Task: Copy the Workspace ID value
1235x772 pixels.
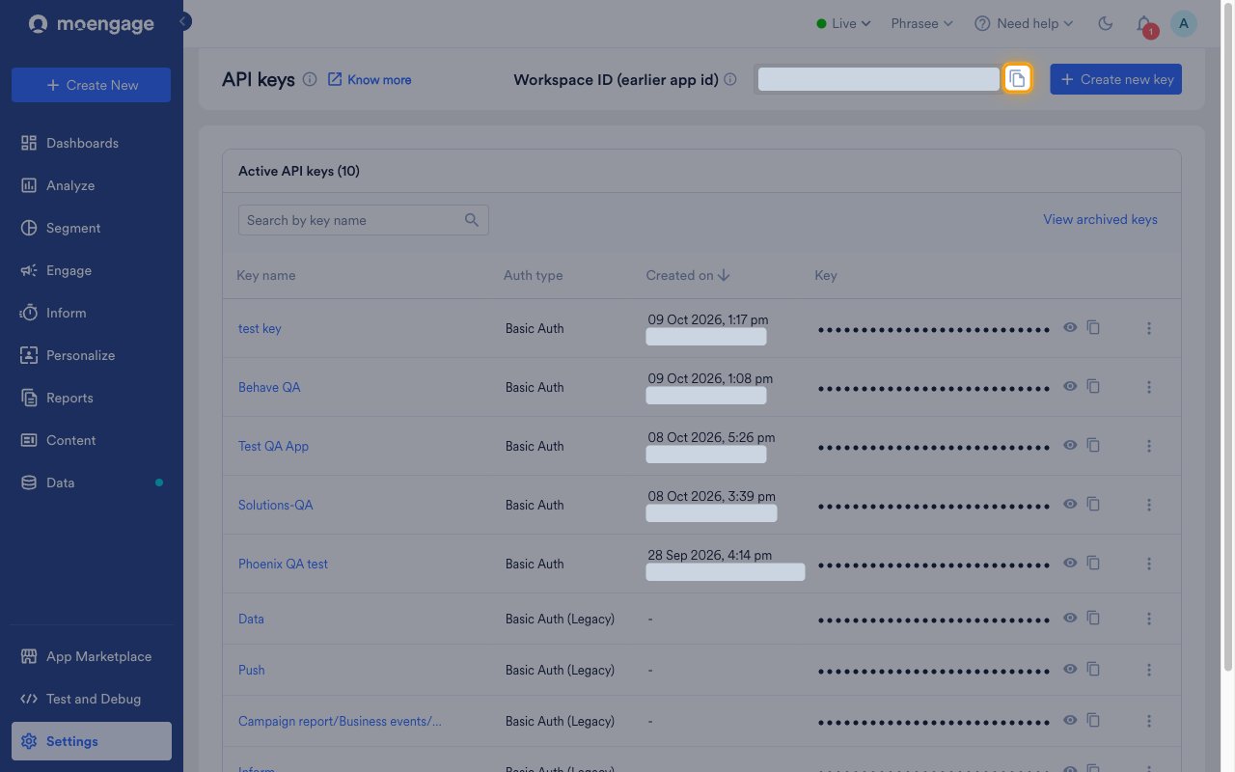Action: click(1017, 79)
